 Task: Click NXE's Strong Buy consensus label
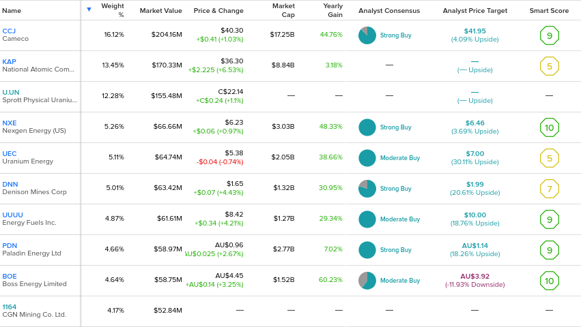pos(395,127)
